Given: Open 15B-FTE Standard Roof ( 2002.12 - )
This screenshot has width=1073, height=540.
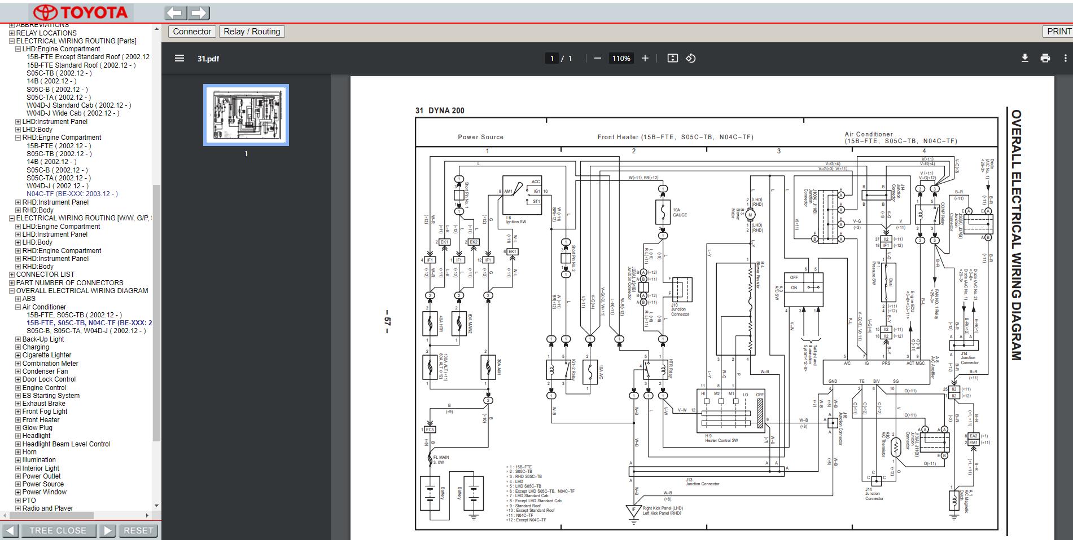Looking at the screenshot, I should 81,65.
